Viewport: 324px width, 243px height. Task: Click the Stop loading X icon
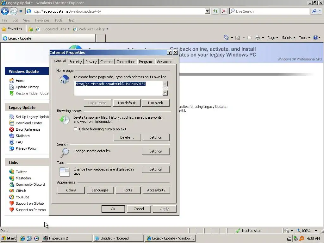[224, 11]
